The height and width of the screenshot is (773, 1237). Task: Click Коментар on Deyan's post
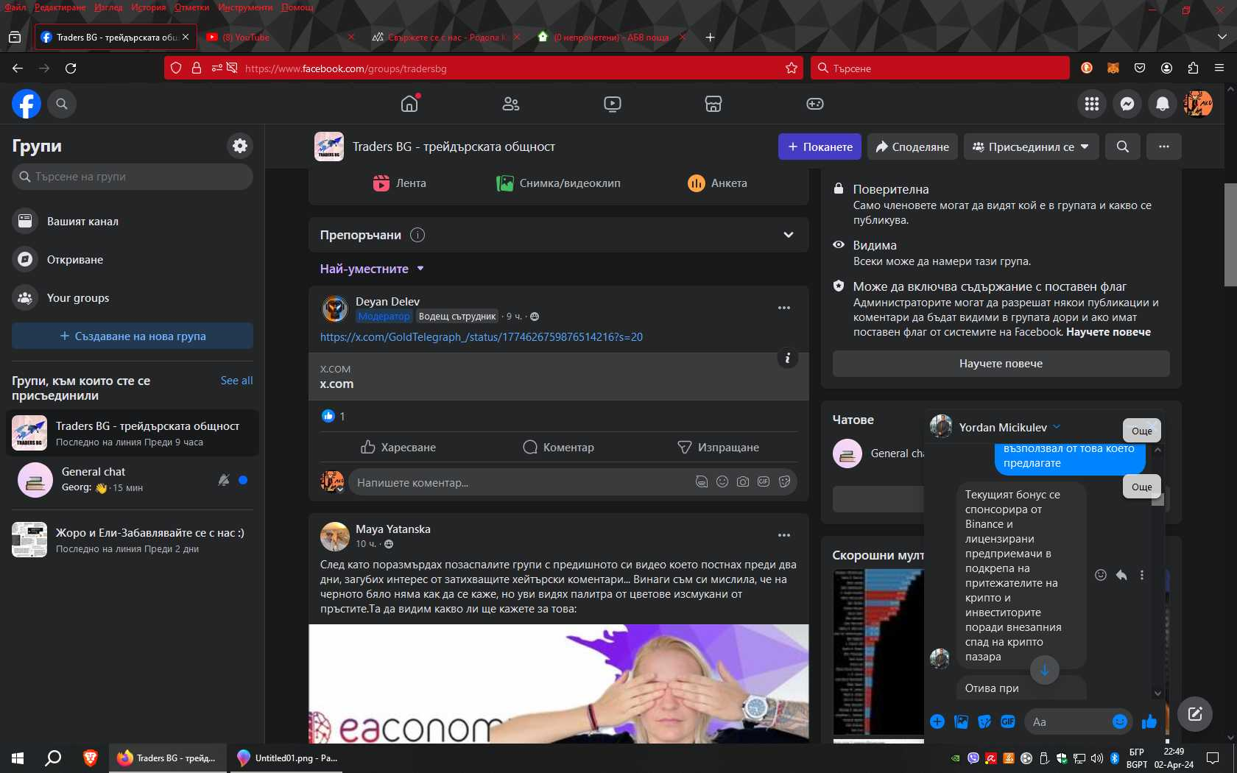(x=558, y=447)
